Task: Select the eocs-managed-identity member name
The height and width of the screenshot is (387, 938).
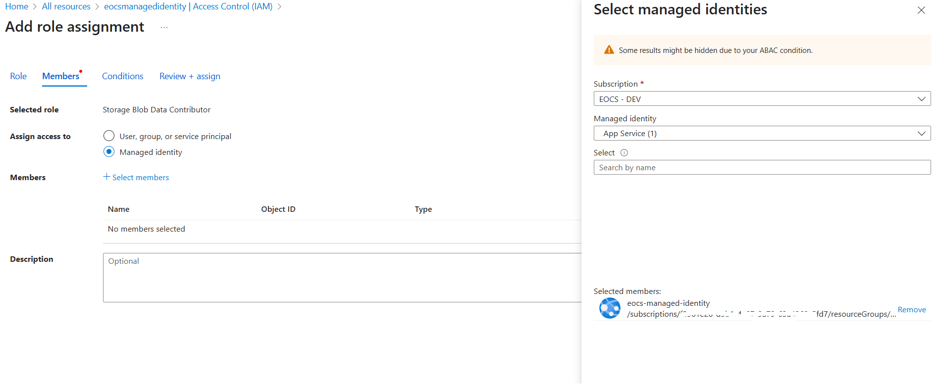Action: click(x=669, y=303)
